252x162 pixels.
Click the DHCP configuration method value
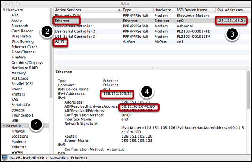coord(126,115)
